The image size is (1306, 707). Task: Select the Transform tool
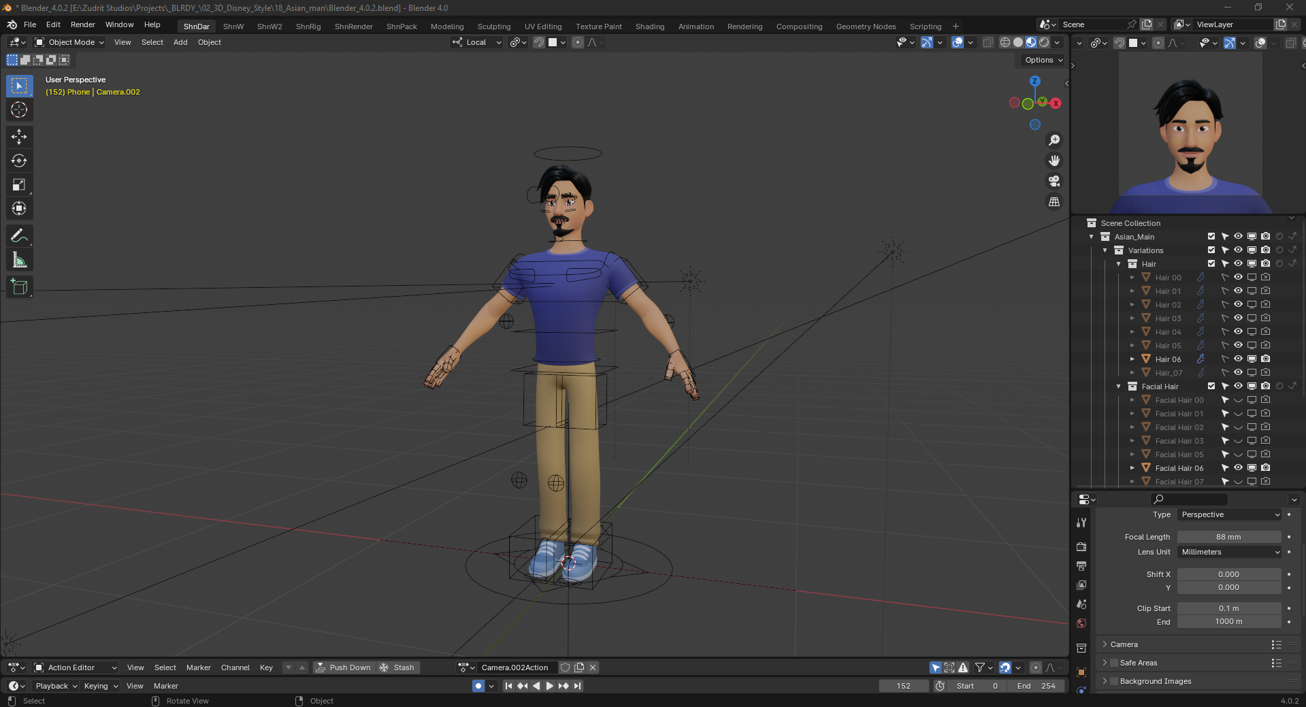[x=19, y=208]
